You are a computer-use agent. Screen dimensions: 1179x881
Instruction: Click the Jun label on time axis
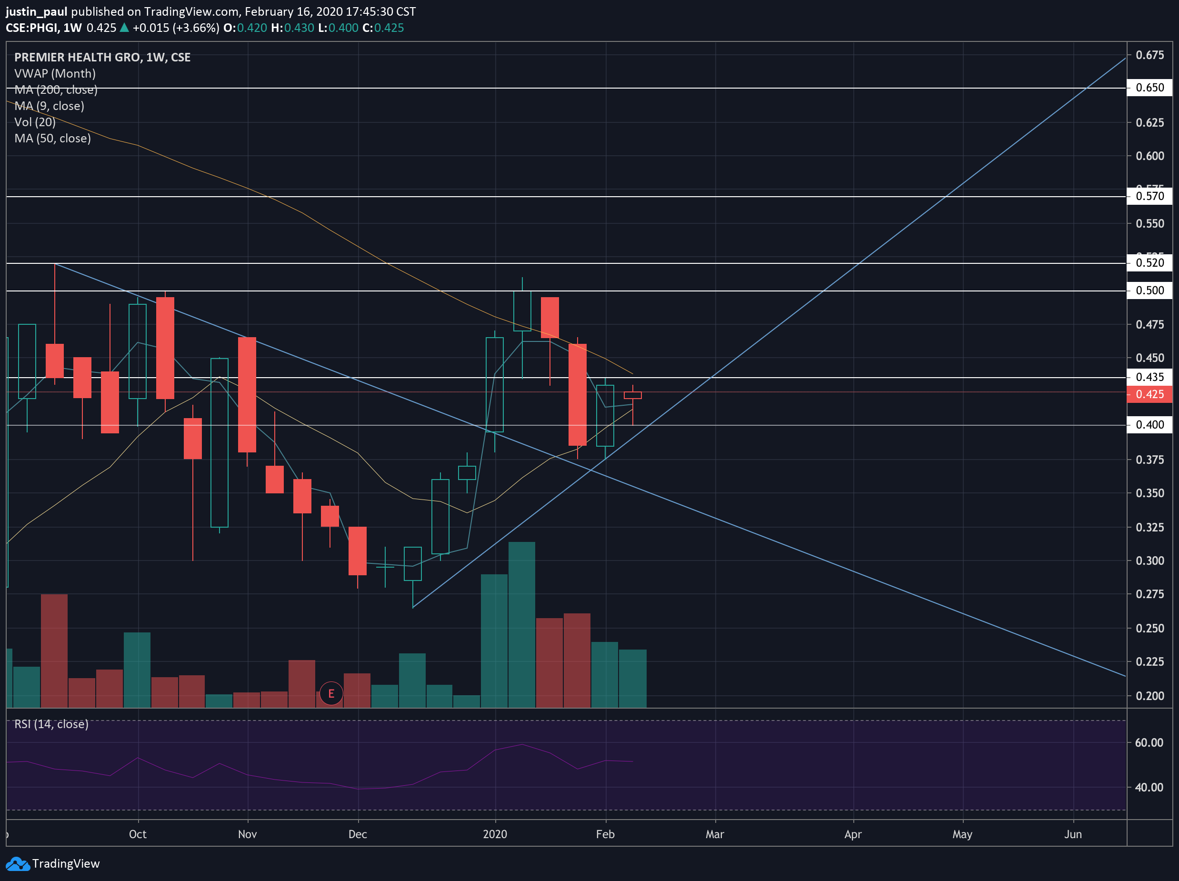[x=1073, y=834]
